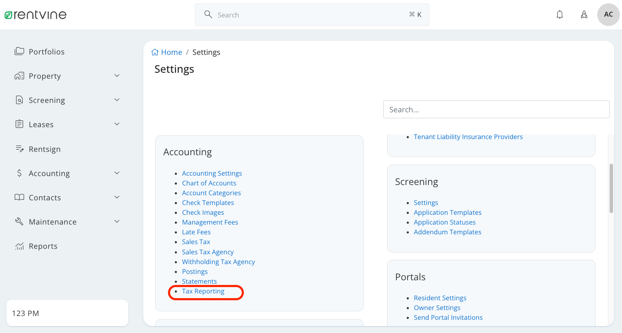Open the Tax Reporting link
This screenshot has width=622, height=333.
(x=203, y=291)
